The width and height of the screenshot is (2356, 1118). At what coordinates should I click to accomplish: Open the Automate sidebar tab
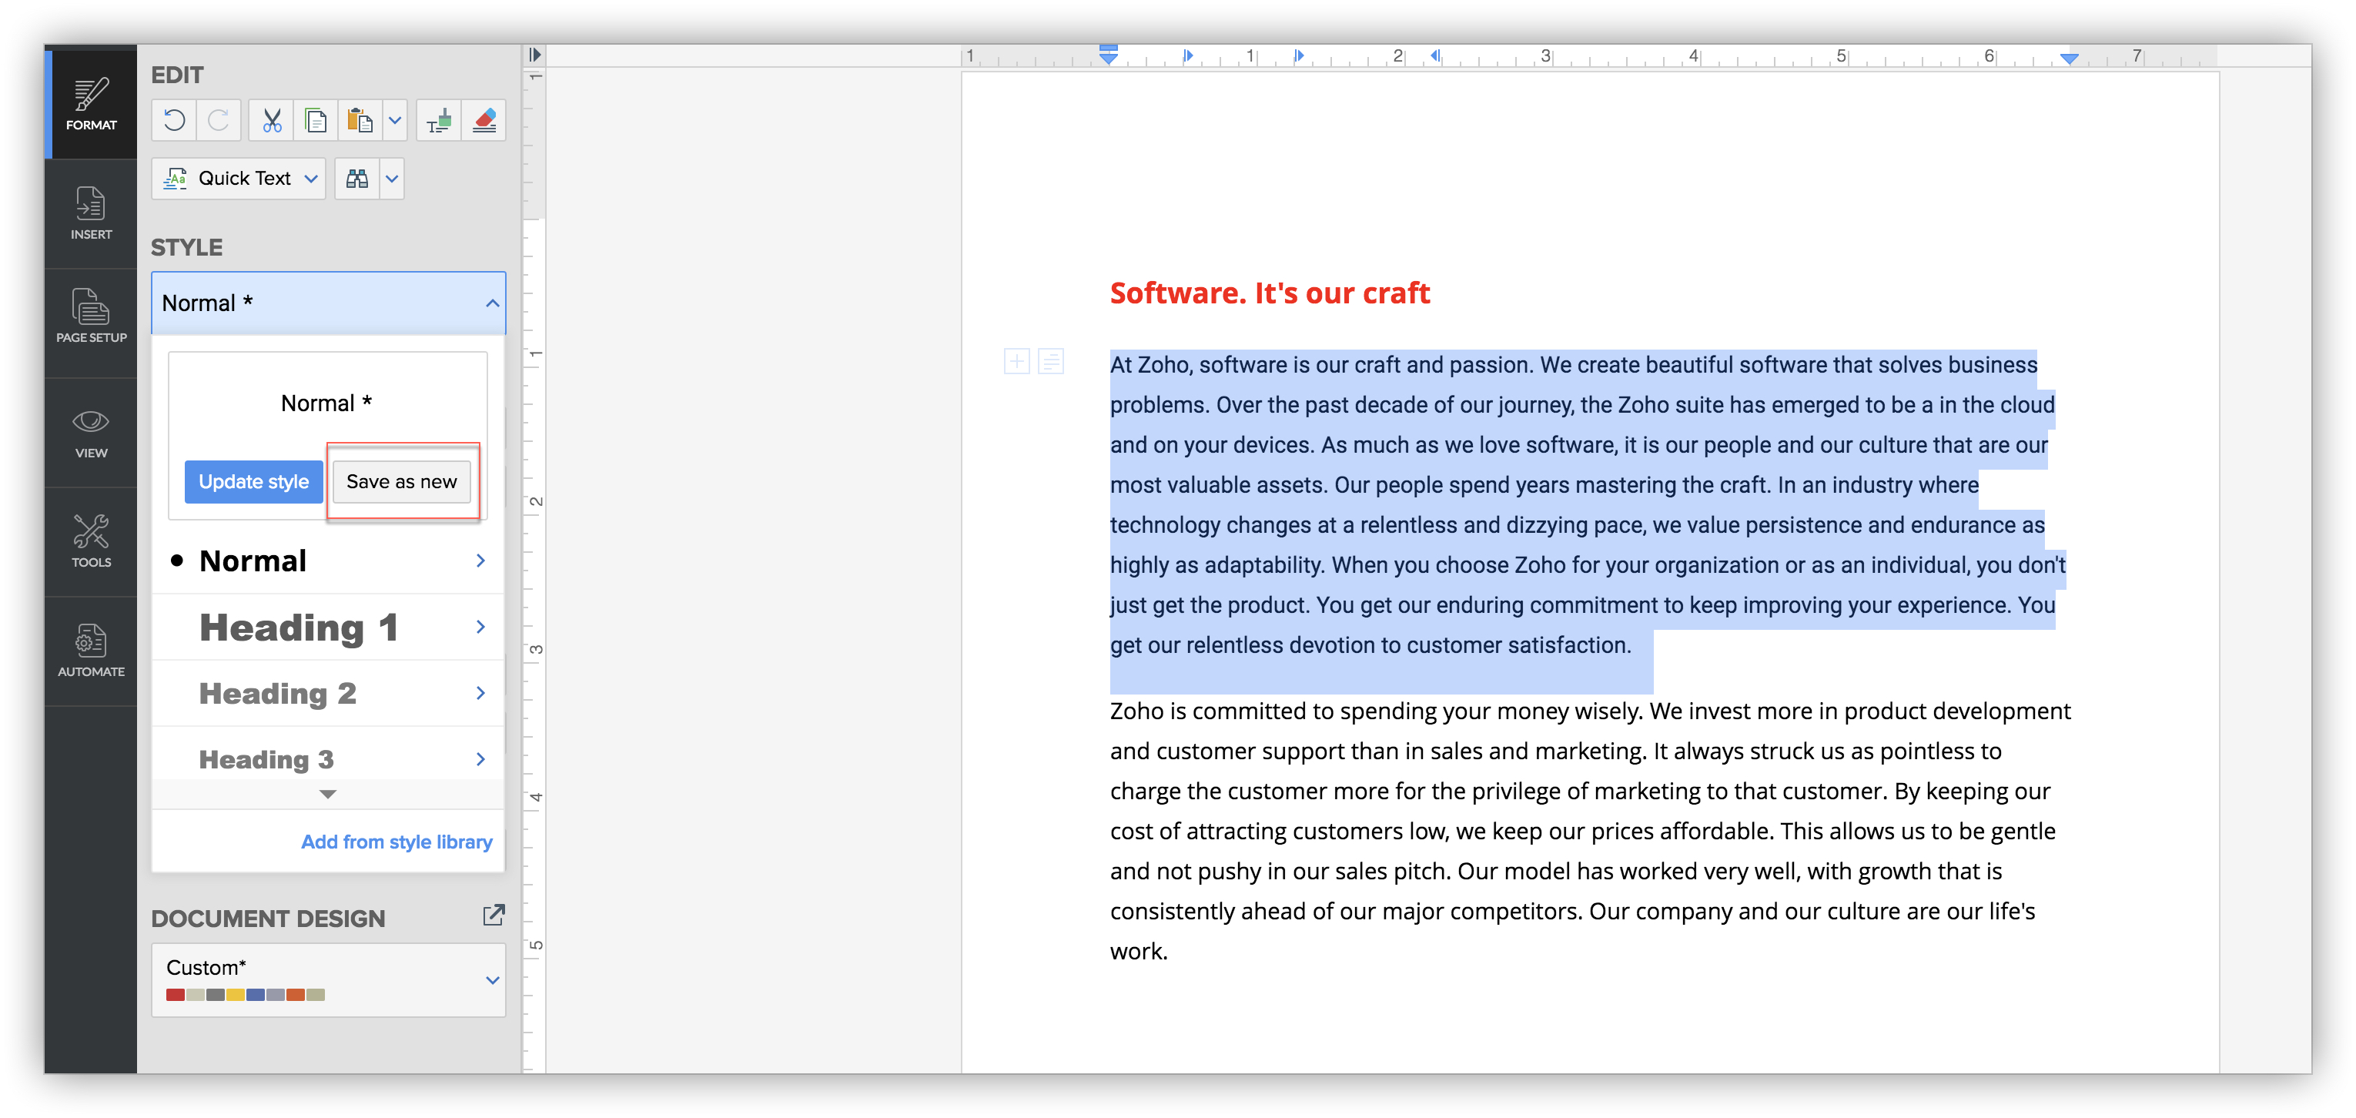pos(91,651)
